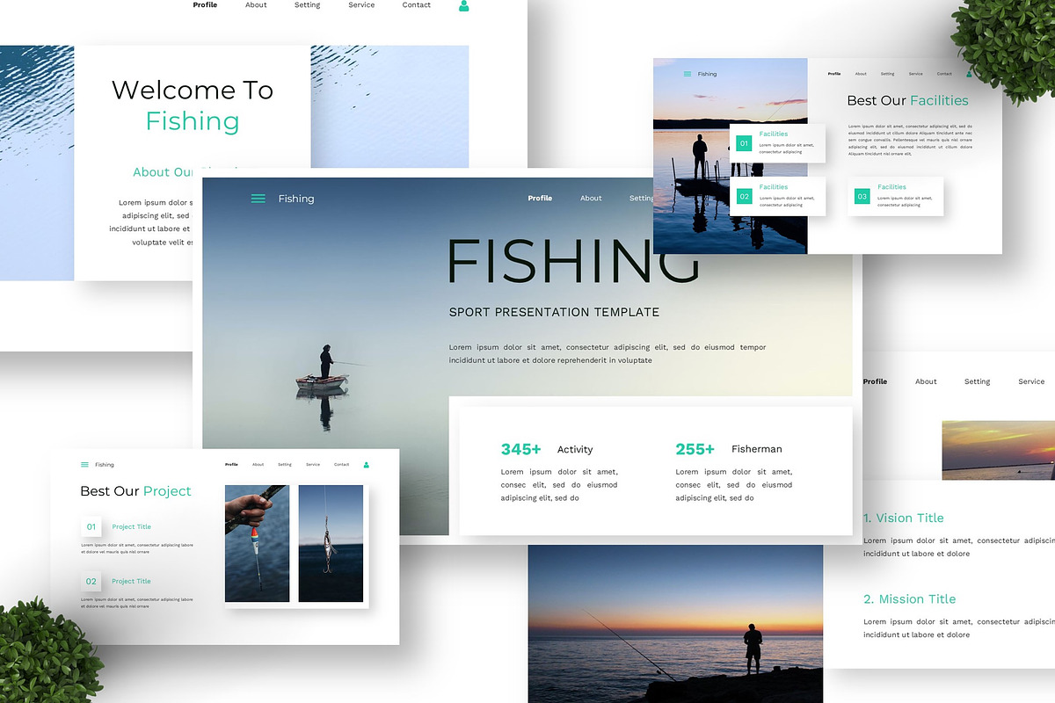The image size is (1055, 703).
Task: Select Profile in the Best Our Project slide nav
Action: [x=231, y=465]
